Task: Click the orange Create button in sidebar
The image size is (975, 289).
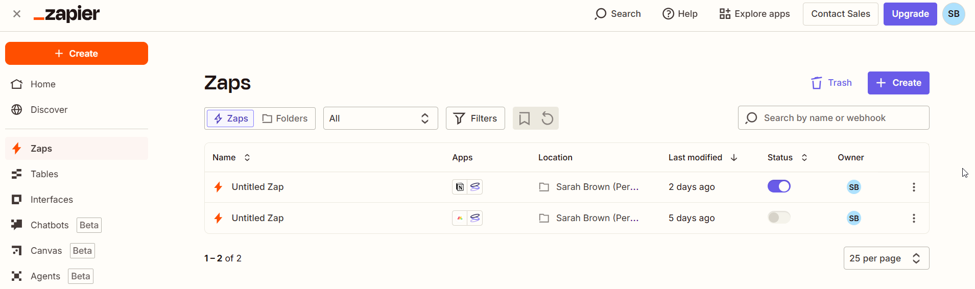Action: [77, 54]
